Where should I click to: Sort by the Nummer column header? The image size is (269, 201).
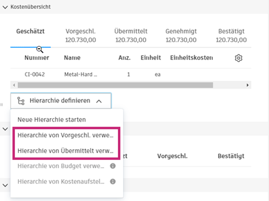(37, 58)
